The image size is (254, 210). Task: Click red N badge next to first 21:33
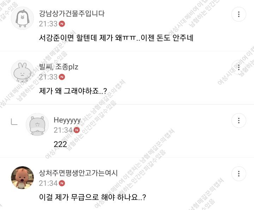coord(62,24)
